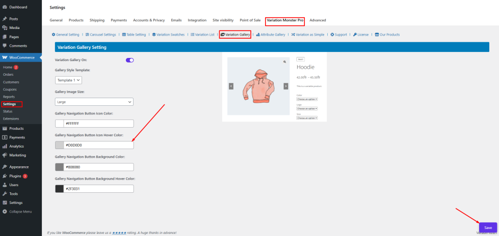Click the Pages icon in sidebar
Image resolution: width=499 pixels, height=236 pixels.
pos(5,37)
